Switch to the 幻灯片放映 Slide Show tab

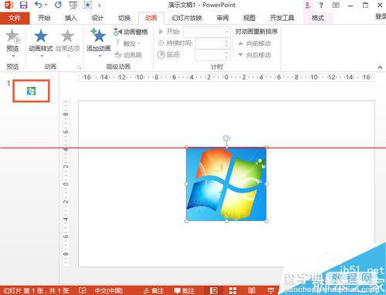pos(187,18)
